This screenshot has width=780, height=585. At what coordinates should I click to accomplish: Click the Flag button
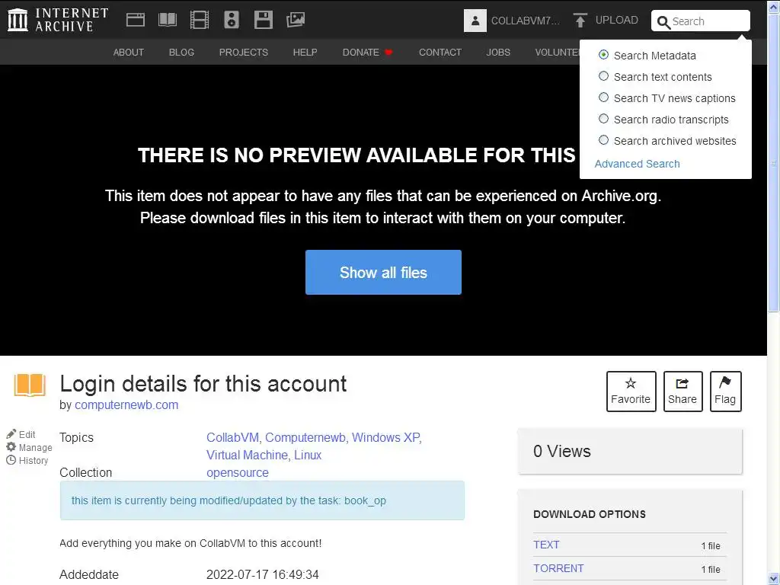725,392
